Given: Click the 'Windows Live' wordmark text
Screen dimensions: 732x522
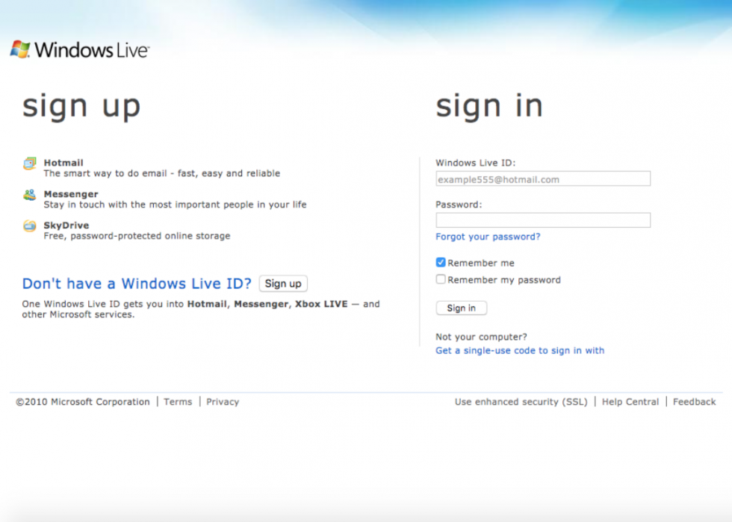Looking at the screenshot, I should 92,50.
